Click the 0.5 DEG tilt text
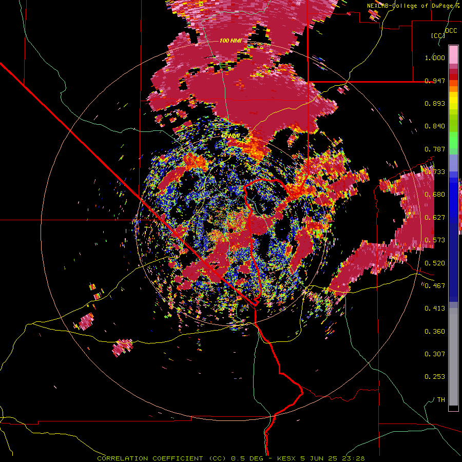This screenshot has width=462, height=462. 248,458
